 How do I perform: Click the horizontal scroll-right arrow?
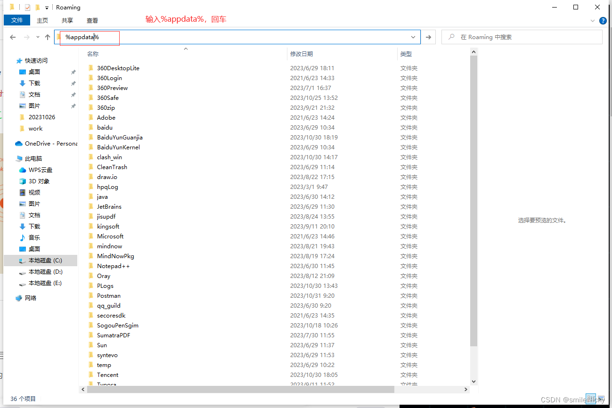(x=466, y=390)
